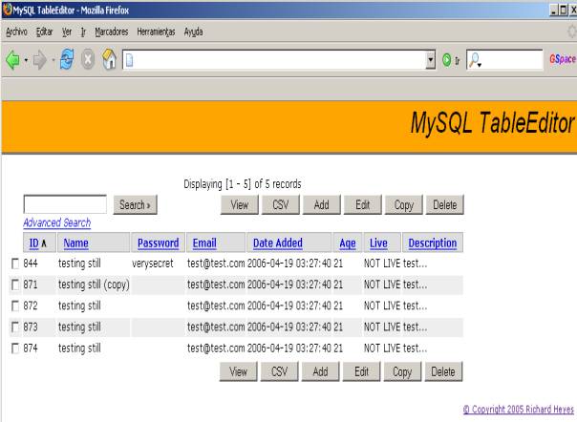Viewport: 577px width, 422px height.
Task: Sort by Password column header
Action: [x=159, y=243]
